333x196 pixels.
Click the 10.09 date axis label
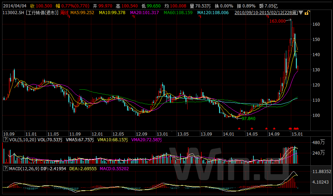coord(9,134)
